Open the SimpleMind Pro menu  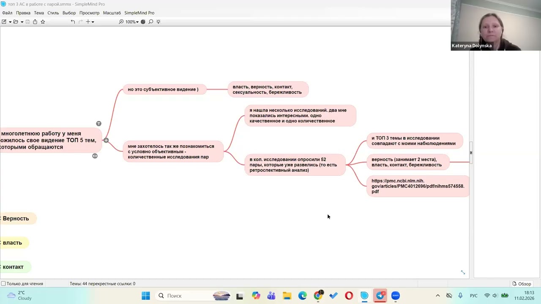pyautogui.click(x=139, y=13)
